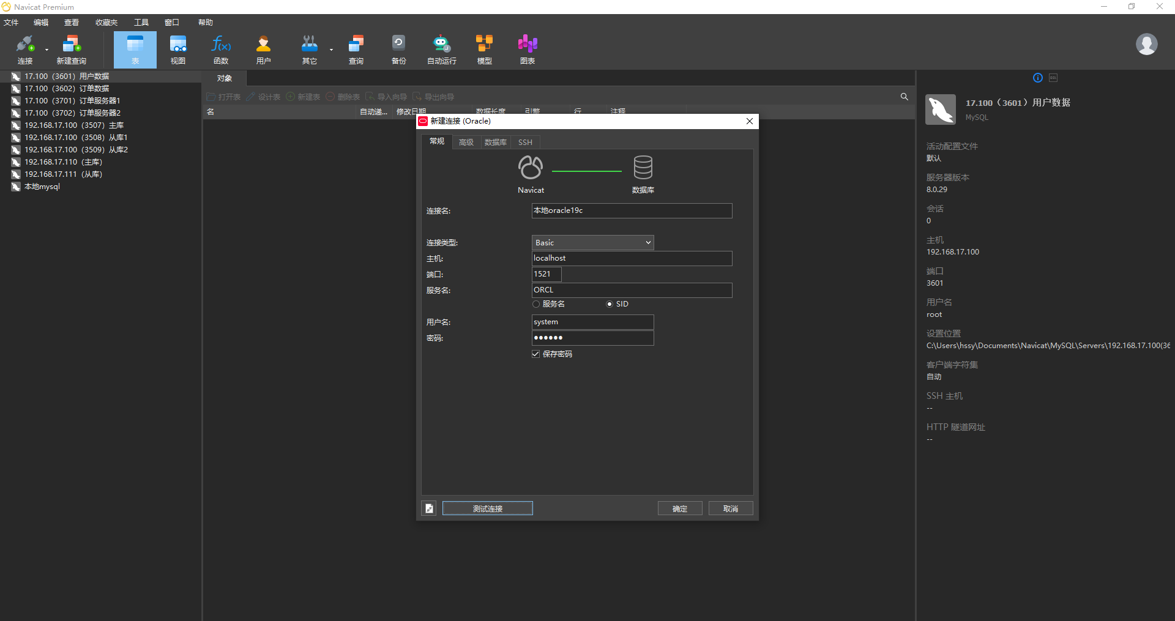Open the 工具 menu
Screen dimensions: 1175x621
tap(141, 23)
